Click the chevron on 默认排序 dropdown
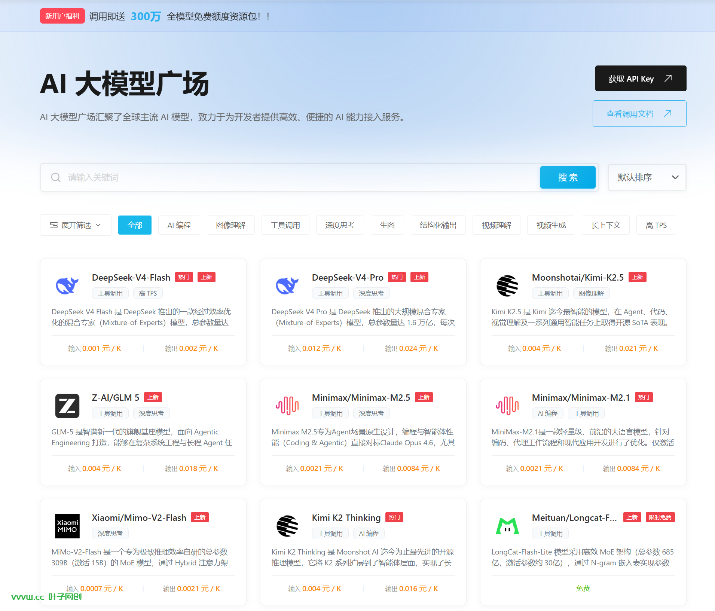 (675, 177)
